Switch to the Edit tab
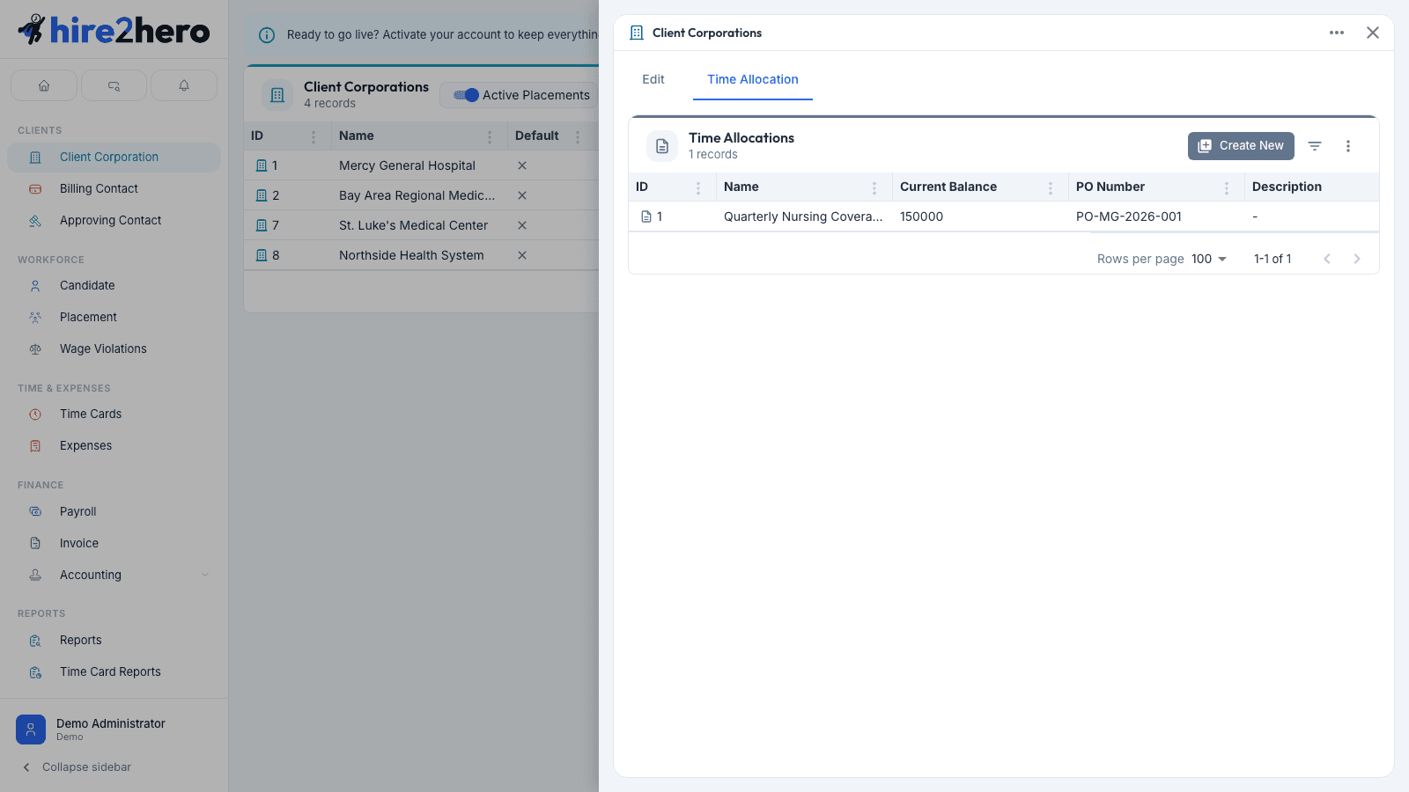Screen dimensions: 1409x792 click(x=653, y=79)
